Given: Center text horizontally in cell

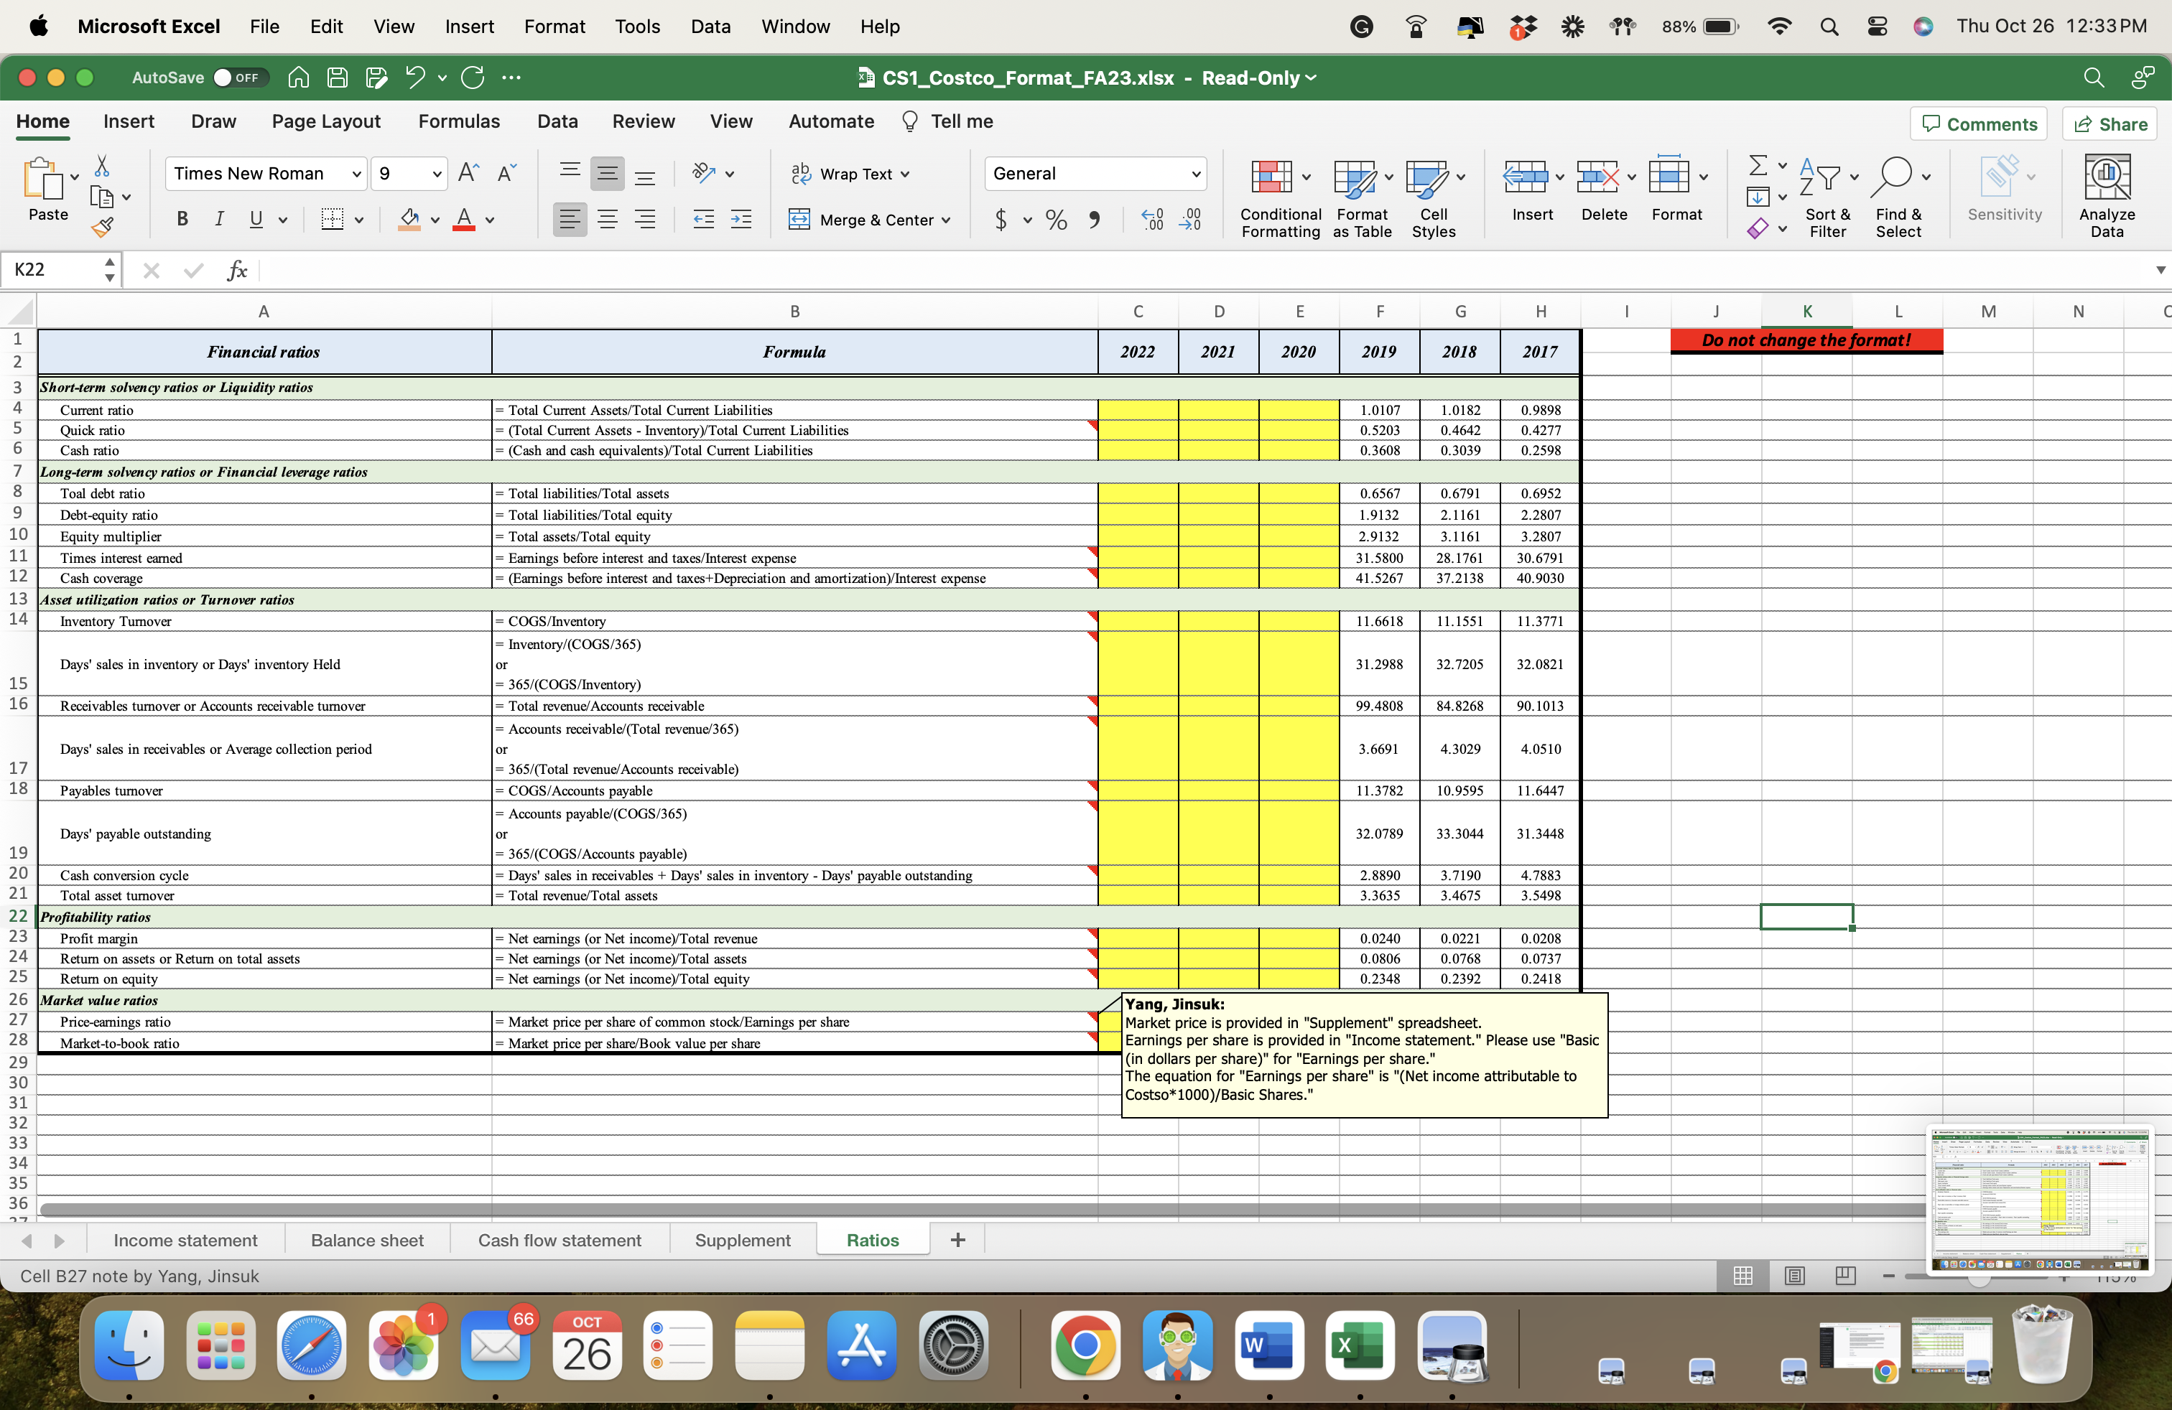Looking at the screenshot, I should [x=607, y=220].
